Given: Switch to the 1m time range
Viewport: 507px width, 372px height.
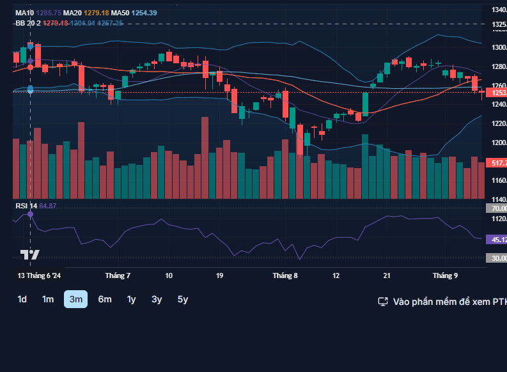Looking at the screenshot, I should point(47,299).
